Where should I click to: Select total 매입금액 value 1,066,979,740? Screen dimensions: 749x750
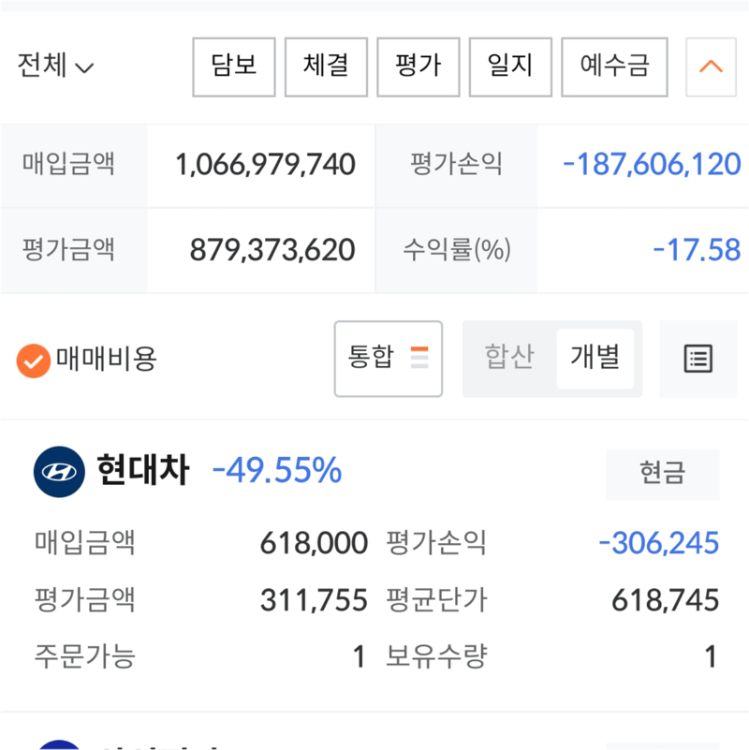pyautogui.click(x=266, y=165)
